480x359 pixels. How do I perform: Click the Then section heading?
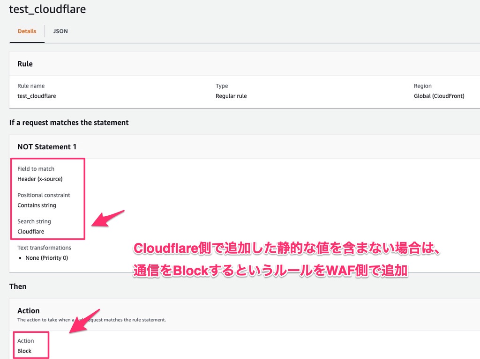click(17, 286)
